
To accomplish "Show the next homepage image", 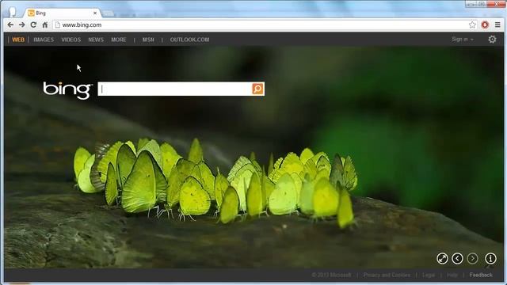I will (x=472, y=259).
